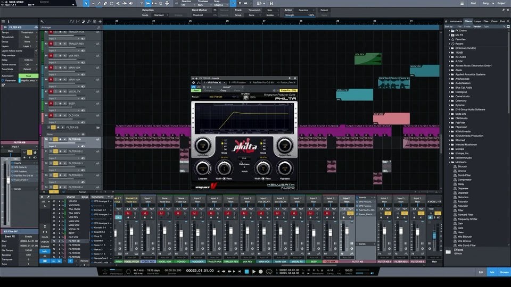The image size is (511, 287).
Task: Click Return to Zero in transport
Action: [x=240, y=272]
